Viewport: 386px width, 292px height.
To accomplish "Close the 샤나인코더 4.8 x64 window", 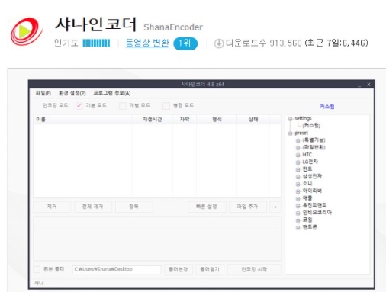I will (368, 85).
